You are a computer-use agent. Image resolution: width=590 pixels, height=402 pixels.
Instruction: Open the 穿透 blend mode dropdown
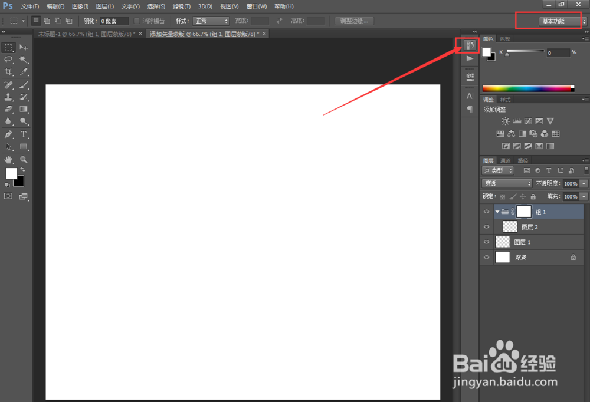click(506, 183)
